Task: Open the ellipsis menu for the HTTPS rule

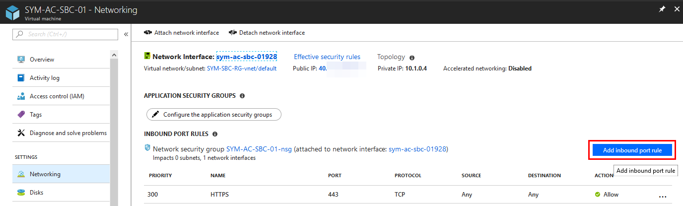Action: (x=663, y=196)
